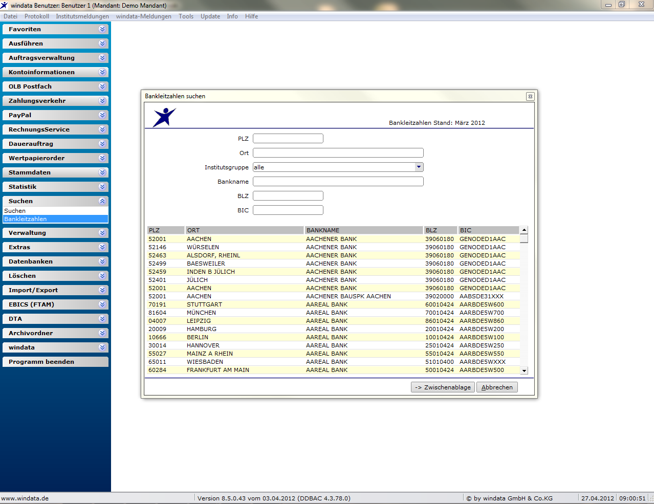Expand the PayPal sidebar section

pos(55,115)
